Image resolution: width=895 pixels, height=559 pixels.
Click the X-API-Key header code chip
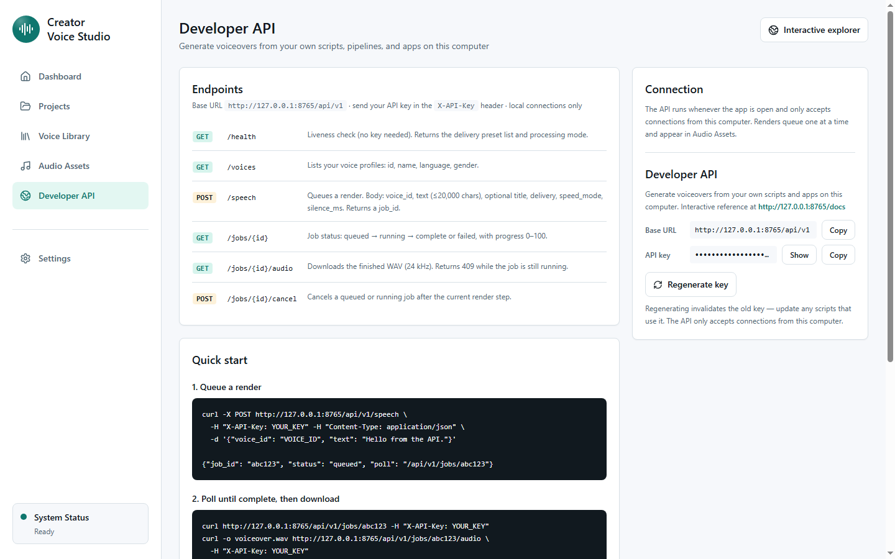pyautogui.click(x=456, y=106)
